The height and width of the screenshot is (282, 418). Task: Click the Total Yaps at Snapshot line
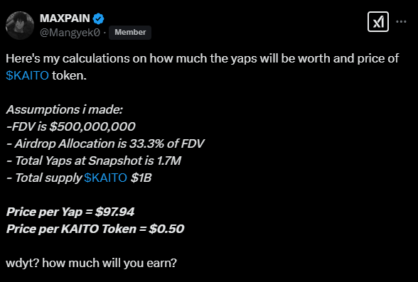[94, 161]
